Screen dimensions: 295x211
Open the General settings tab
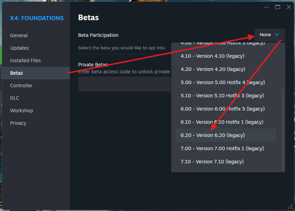tap(19, 35)
